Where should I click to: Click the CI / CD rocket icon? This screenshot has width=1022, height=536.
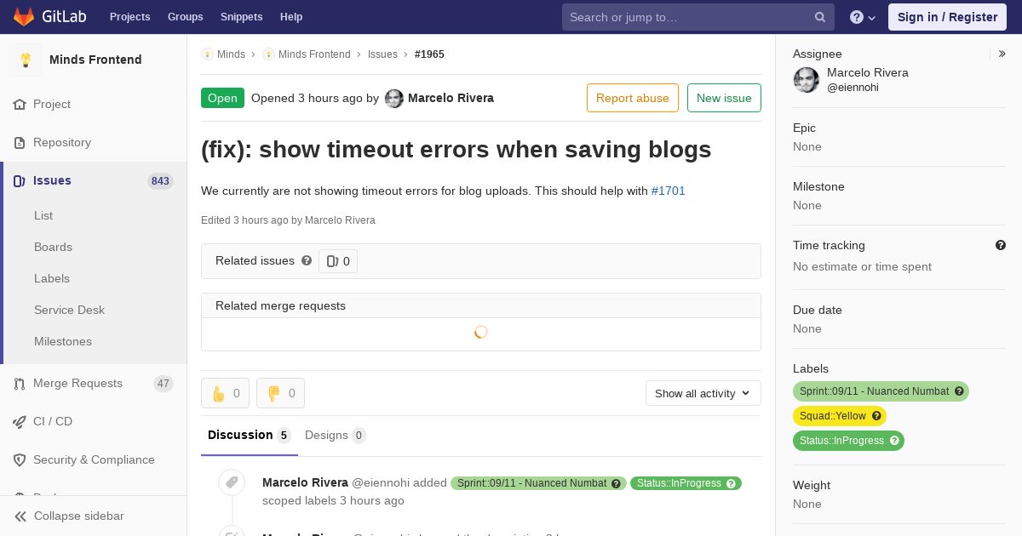pyautogui.click(x=20, y=422)
